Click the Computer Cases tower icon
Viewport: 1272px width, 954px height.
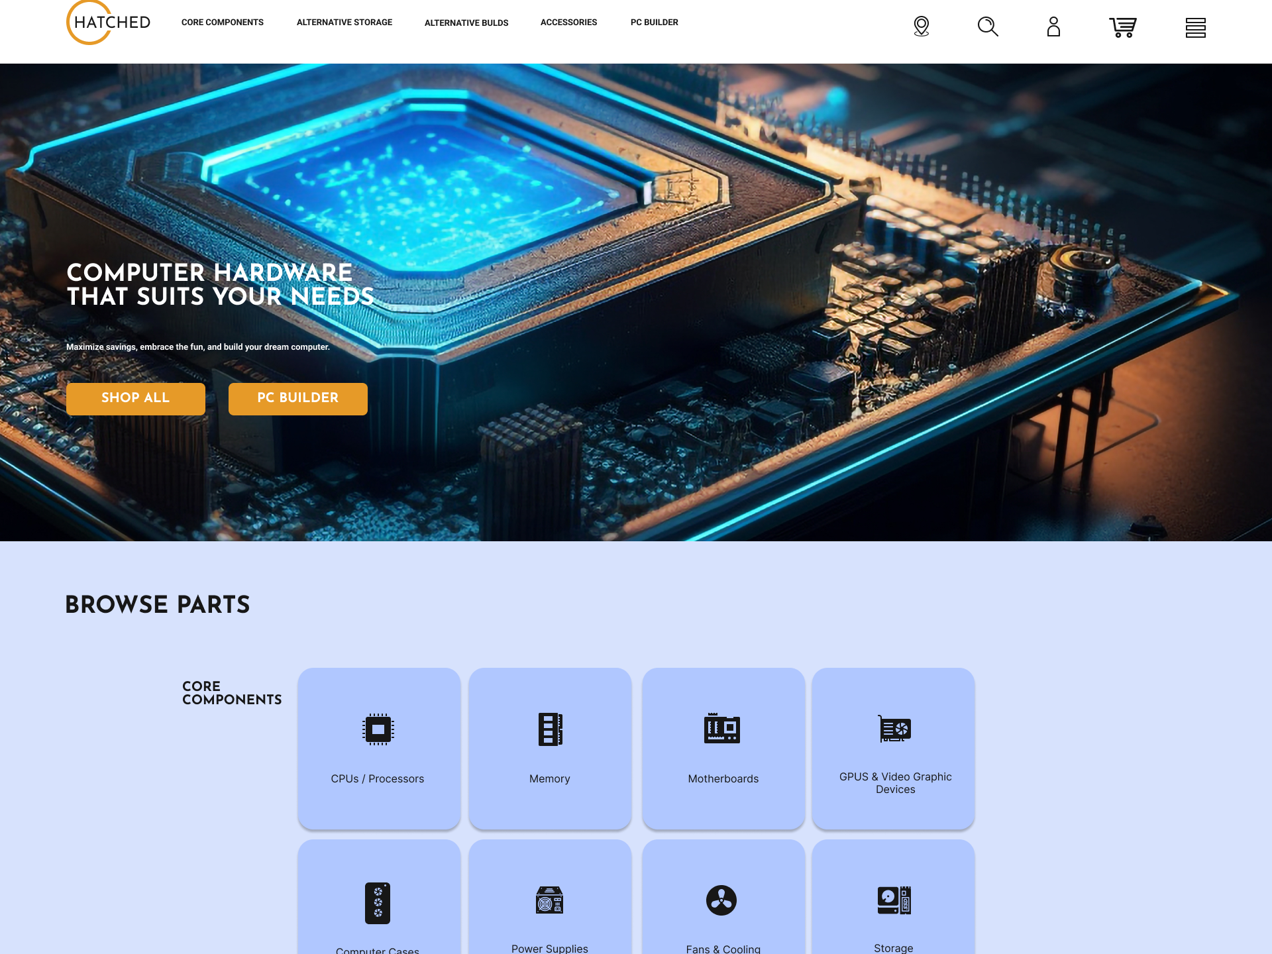(x=378, y=903)
